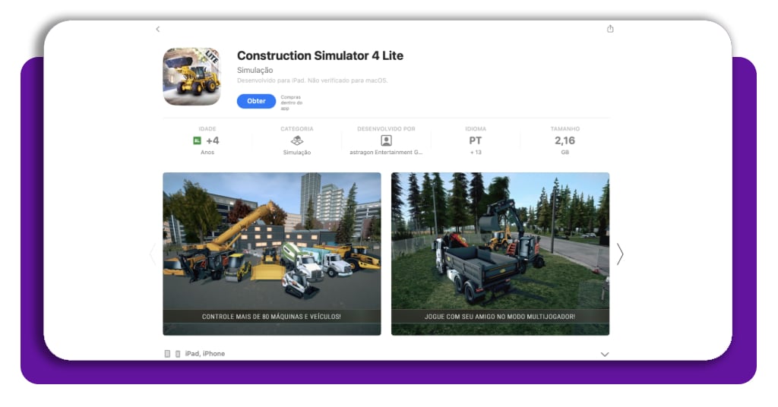Click the Construction Simulator 4 Lite title
The image size is (778, 407).
tap(320, 55)
